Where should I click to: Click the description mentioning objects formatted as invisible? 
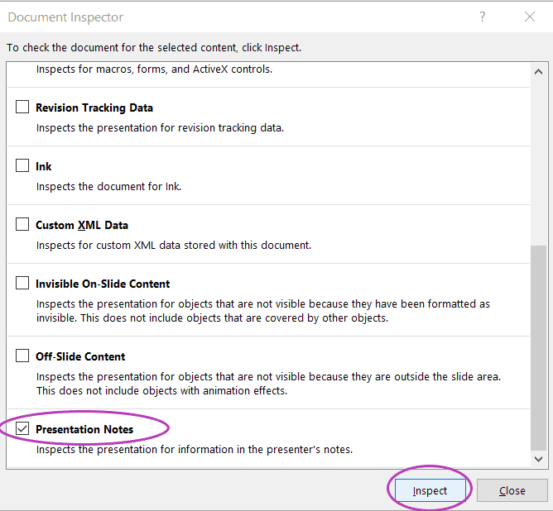click(x=263, y=311)
